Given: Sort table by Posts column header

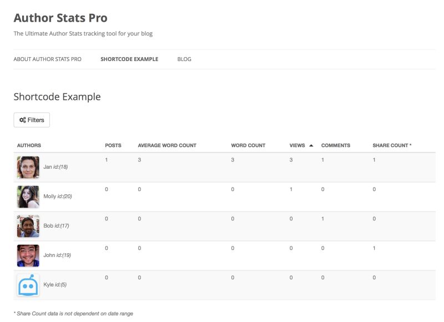Looking at the screenshot, I should point(113,145).
